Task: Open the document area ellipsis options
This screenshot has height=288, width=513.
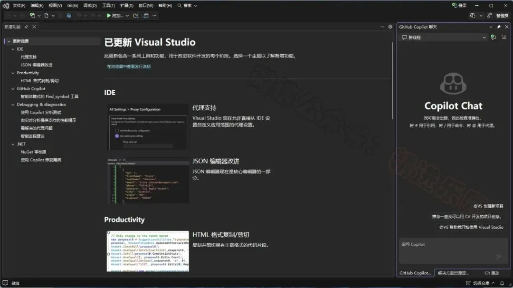Action: [x=382, y=27]
